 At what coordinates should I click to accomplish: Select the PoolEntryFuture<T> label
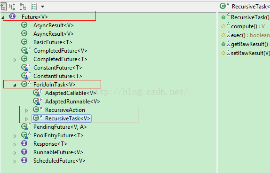tap(58, 135)
